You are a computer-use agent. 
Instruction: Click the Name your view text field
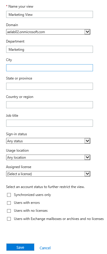tap(49, 14)
